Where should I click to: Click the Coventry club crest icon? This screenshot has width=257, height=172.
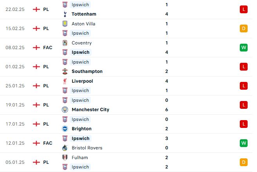point(65,43)
